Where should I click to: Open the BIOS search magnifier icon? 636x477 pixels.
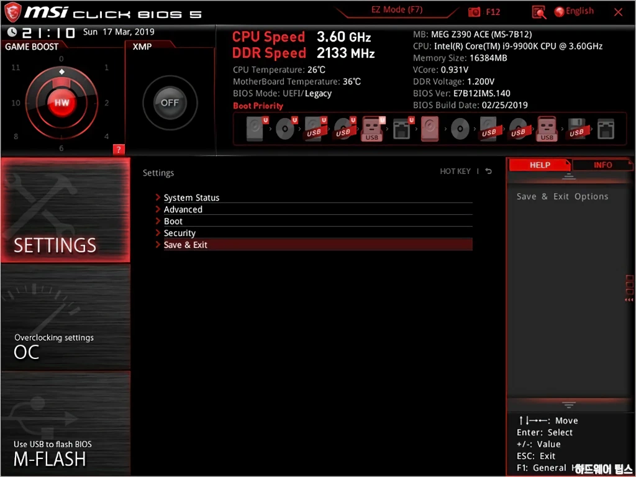pos(539,12)
